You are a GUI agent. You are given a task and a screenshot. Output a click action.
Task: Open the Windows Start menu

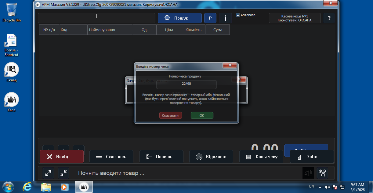click(x=8, y=187)
